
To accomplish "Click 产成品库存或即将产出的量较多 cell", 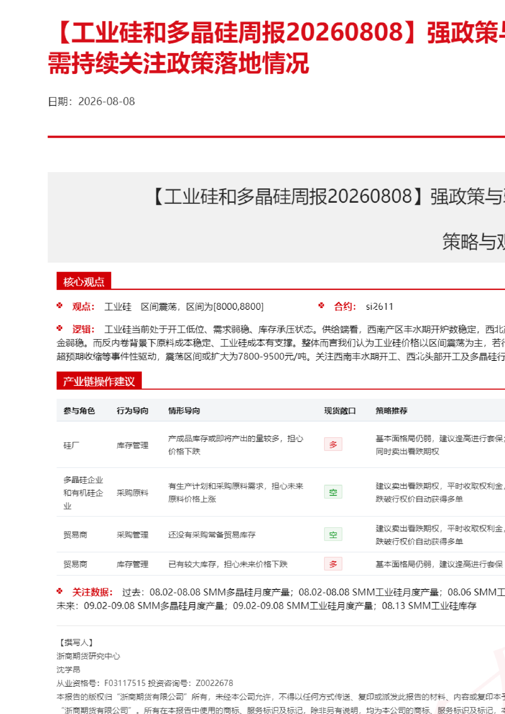I will click(236, 445).
